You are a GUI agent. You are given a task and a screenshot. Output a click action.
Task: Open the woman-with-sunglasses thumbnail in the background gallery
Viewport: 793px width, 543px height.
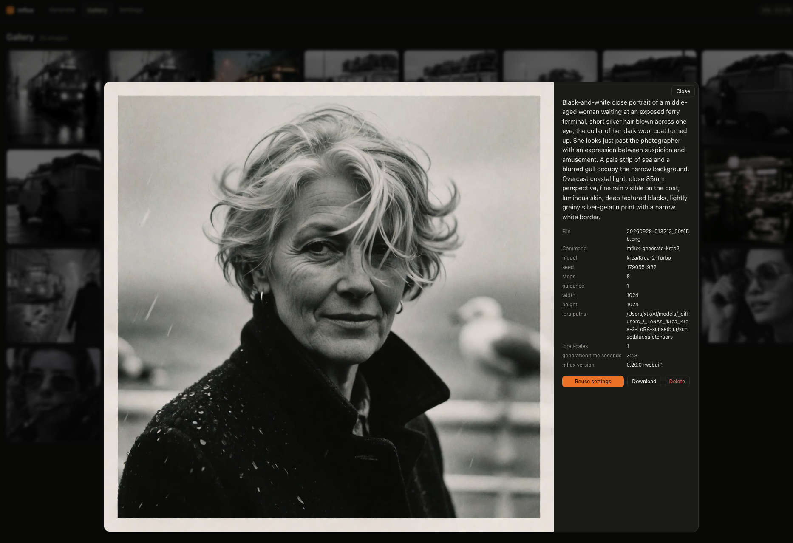[x=747, y=296]
